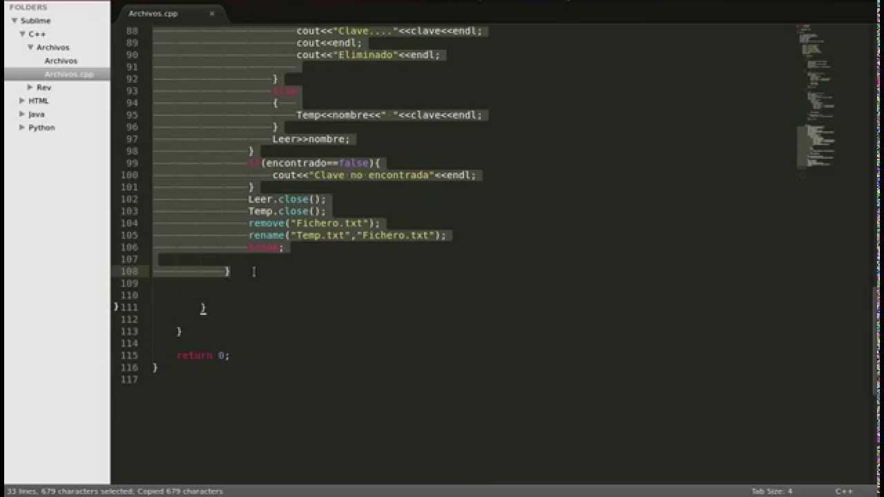Click Temp.close(); on line 103
This screenshot has width=884, height=497.
(x=287, y=211)
